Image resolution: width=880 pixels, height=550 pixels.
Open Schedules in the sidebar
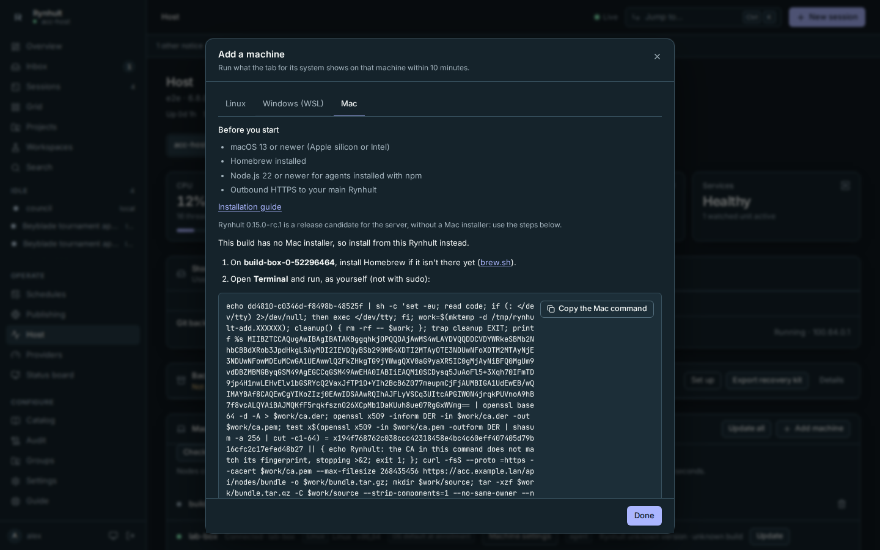[x=73, y=295]
